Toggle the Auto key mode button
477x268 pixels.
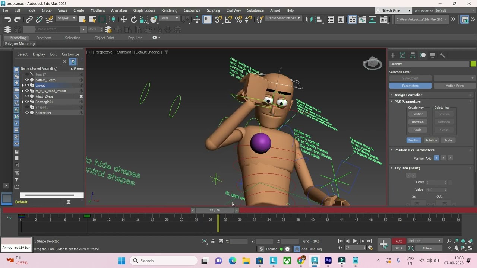pos(399,241)
